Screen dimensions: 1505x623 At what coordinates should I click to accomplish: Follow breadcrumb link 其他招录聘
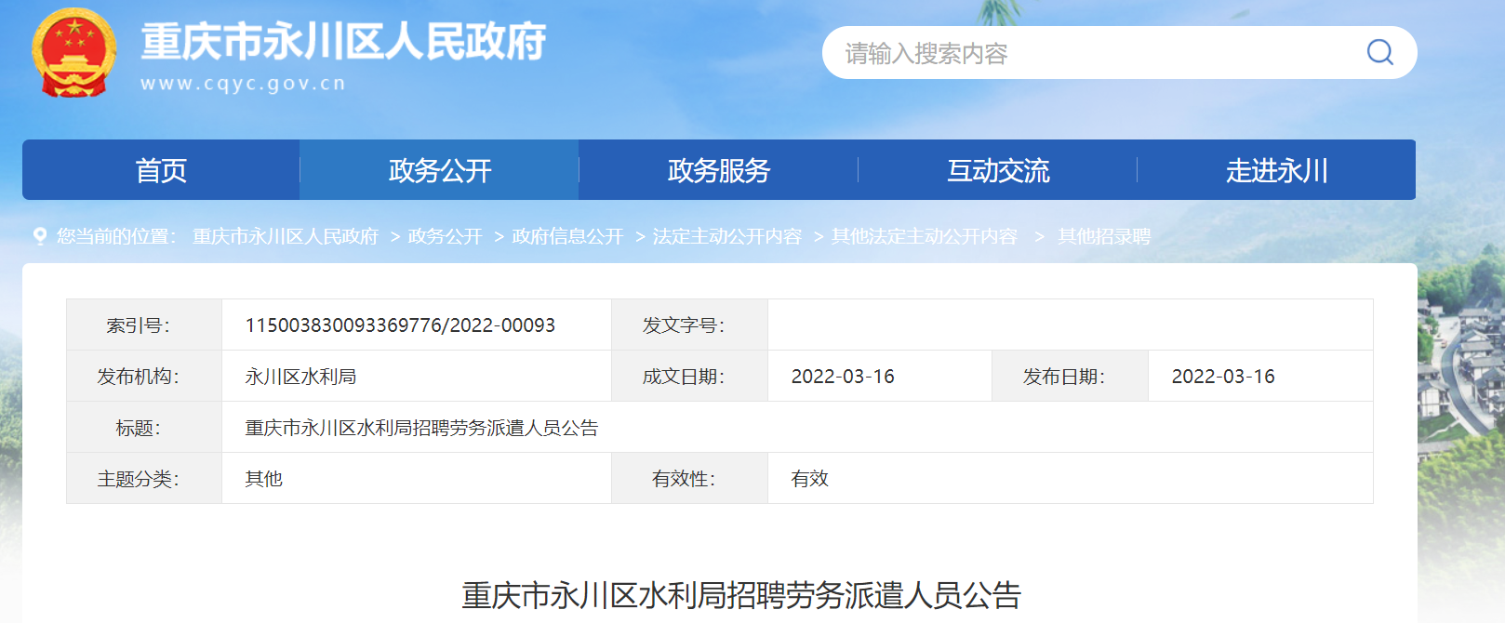(1104, 236)
